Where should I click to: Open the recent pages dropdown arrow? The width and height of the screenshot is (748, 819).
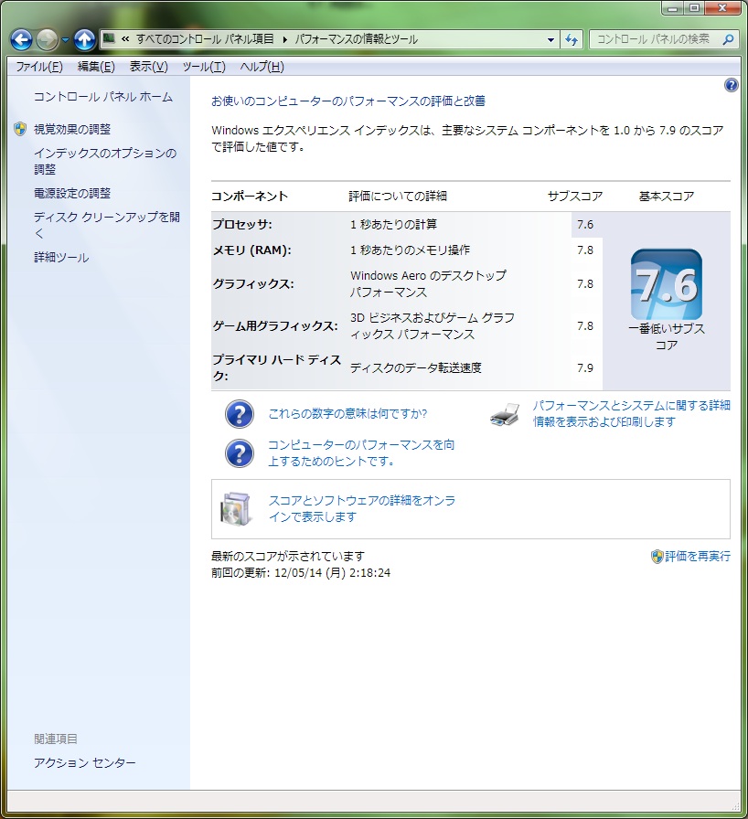click(65, 39)
